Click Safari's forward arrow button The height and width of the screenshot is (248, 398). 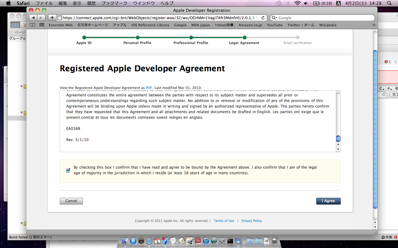(41, 18)
